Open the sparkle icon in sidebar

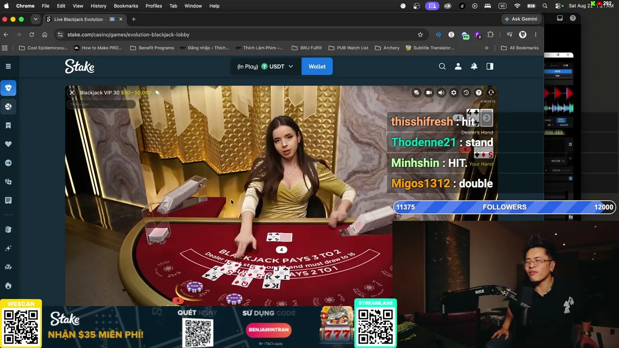8,248
